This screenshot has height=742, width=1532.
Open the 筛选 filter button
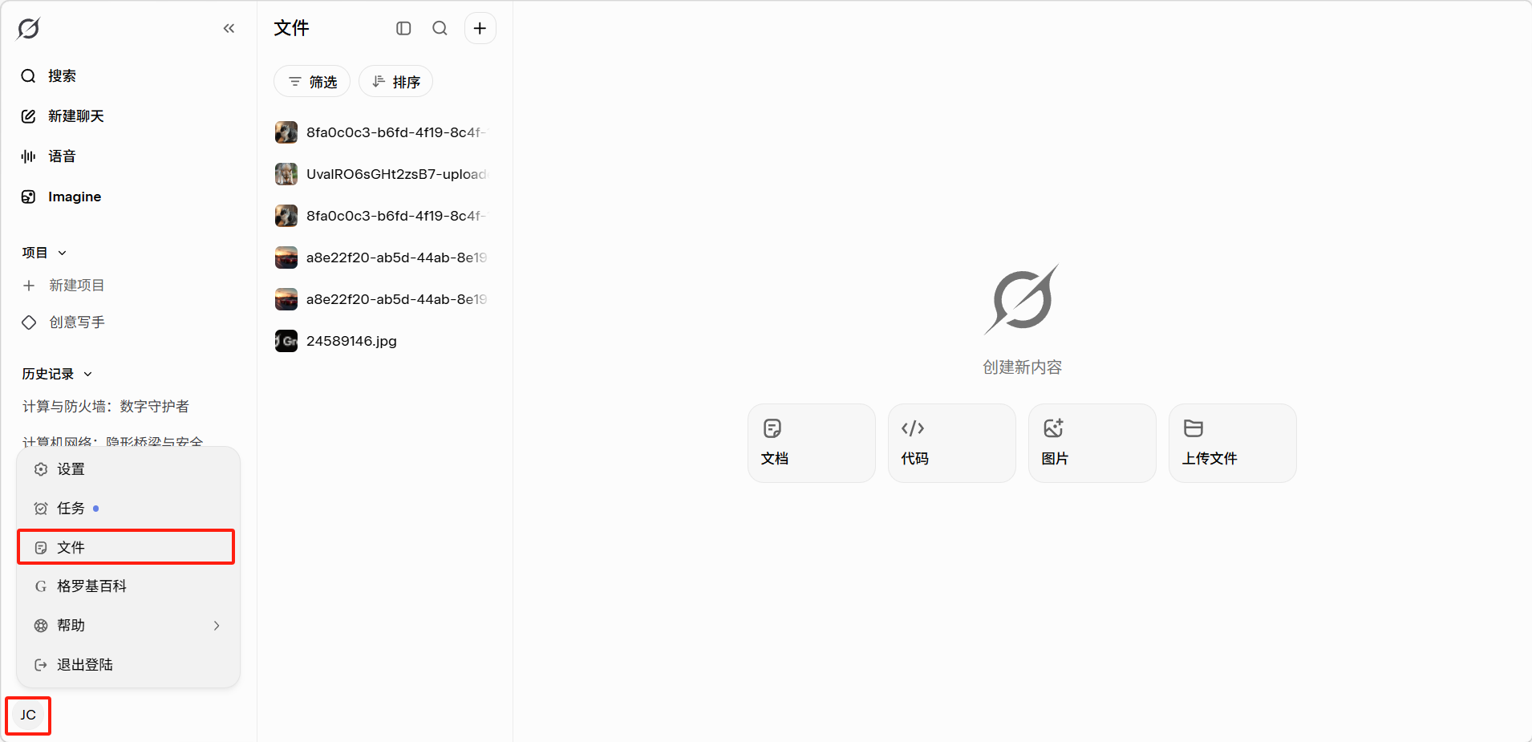tap(312, 82)
